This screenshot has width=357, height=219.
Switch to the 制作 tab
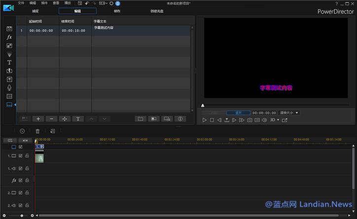116,10
